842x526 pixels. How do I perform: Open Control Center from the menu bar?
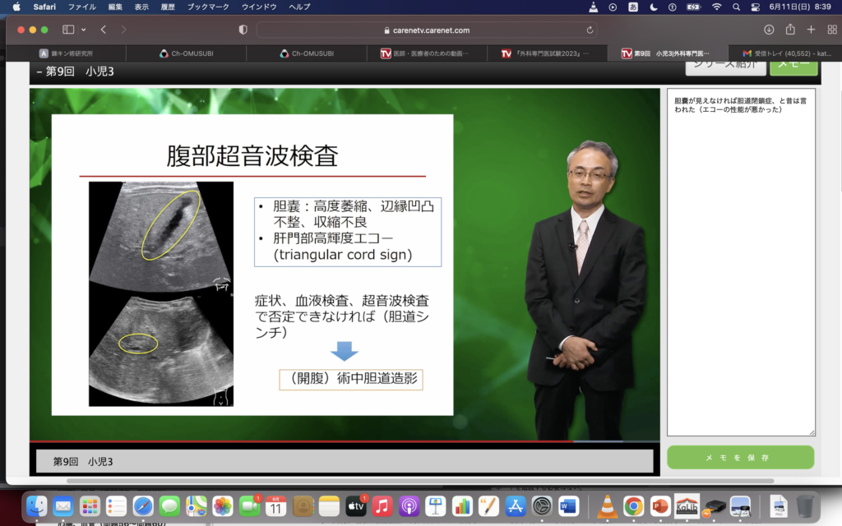(755, 7)
